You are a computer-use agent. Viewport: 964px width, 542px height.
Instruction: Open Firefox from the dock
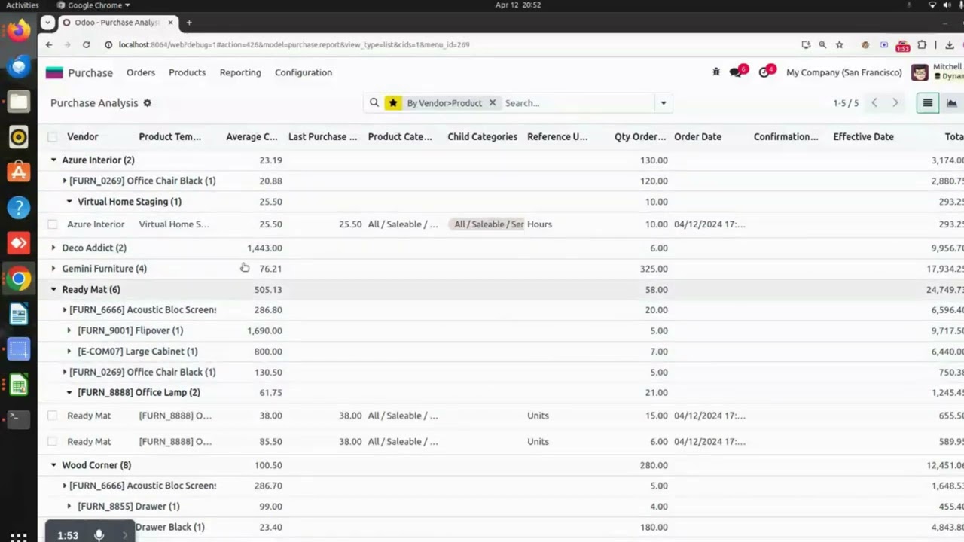coord(19,31)
